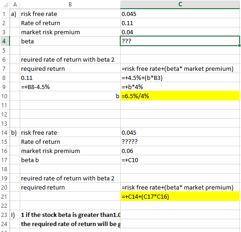Click 'reuired rate of return' in row 6

52,59
